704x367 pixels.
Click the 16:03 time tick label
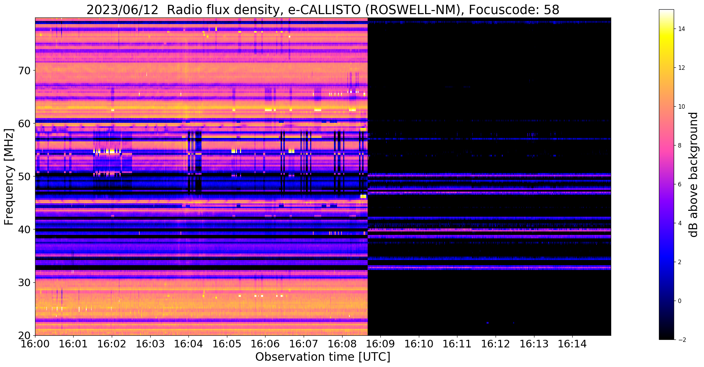150,343
